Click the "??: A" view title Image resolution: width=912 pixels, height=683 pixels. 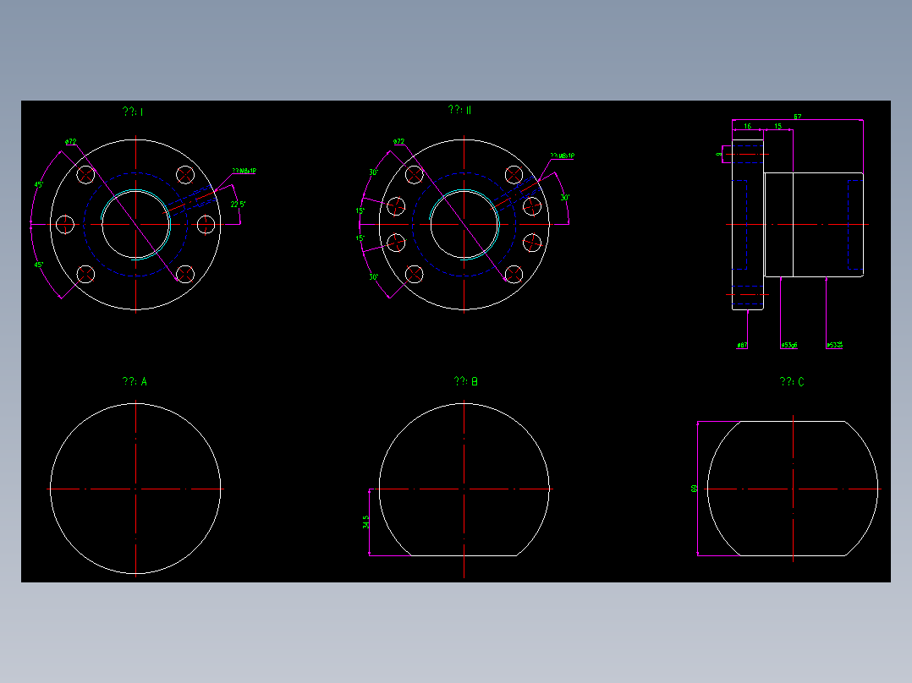point(135,381)
